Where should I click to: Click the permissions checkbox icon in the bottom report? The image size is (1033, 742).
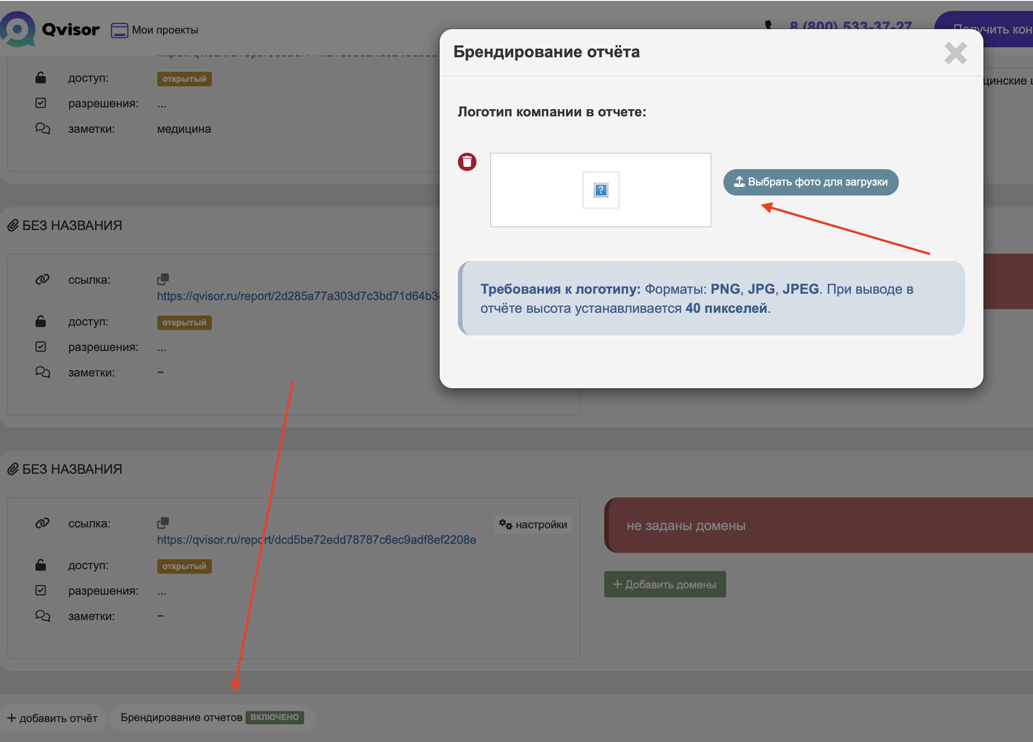pos(40,590)
